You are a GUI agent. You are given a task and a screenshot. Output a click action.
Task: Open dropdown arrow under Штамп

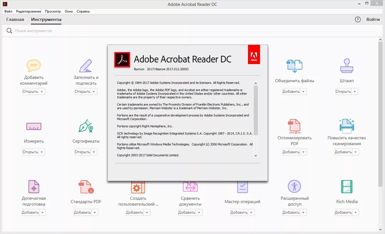click(355, 91)
